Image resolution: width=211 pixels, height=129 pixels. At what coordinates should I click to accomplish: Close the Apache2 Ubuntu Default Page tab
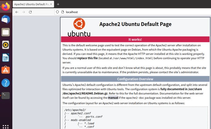(51, 4)
